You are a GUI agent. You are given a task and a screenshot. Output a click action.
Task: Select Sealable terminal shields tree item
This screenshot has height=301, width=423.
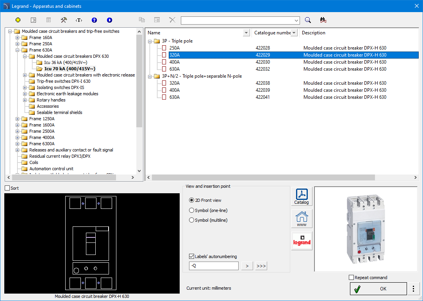[59, 112]
